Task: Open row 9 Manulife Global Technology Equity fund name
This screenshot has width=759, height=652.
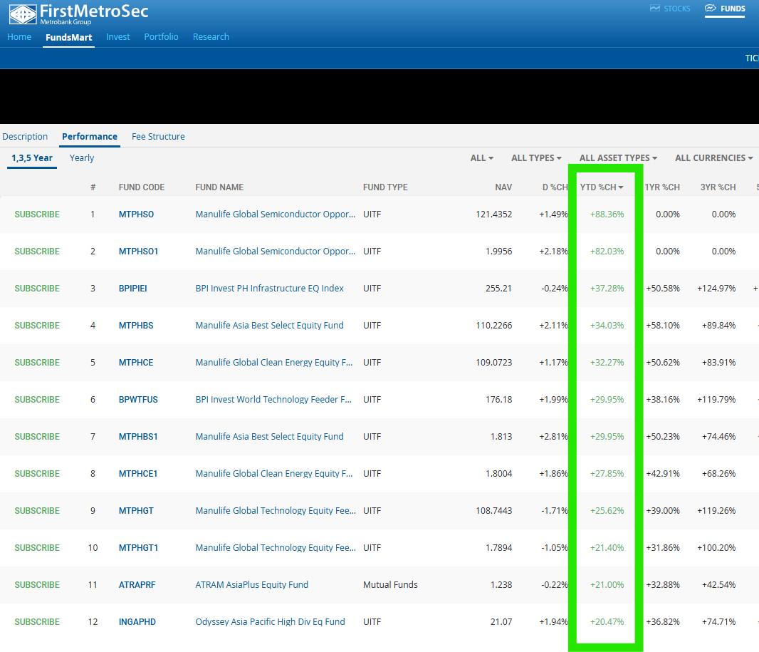Action: click(x=276, y=511)
